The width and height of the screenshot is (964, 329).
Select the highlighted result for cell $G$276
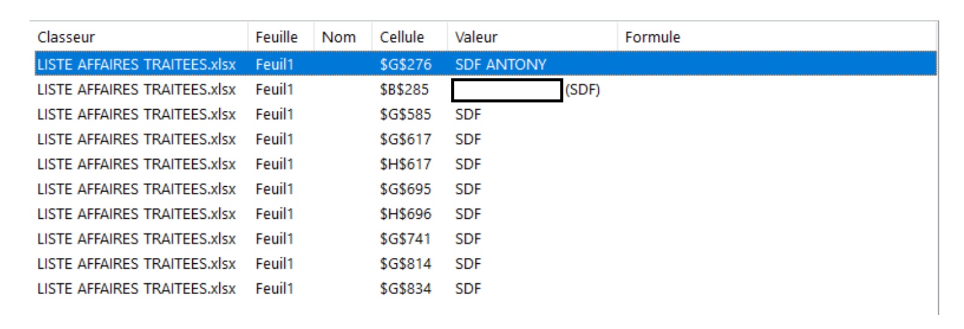pyautogui.click(x=405, y=64)
